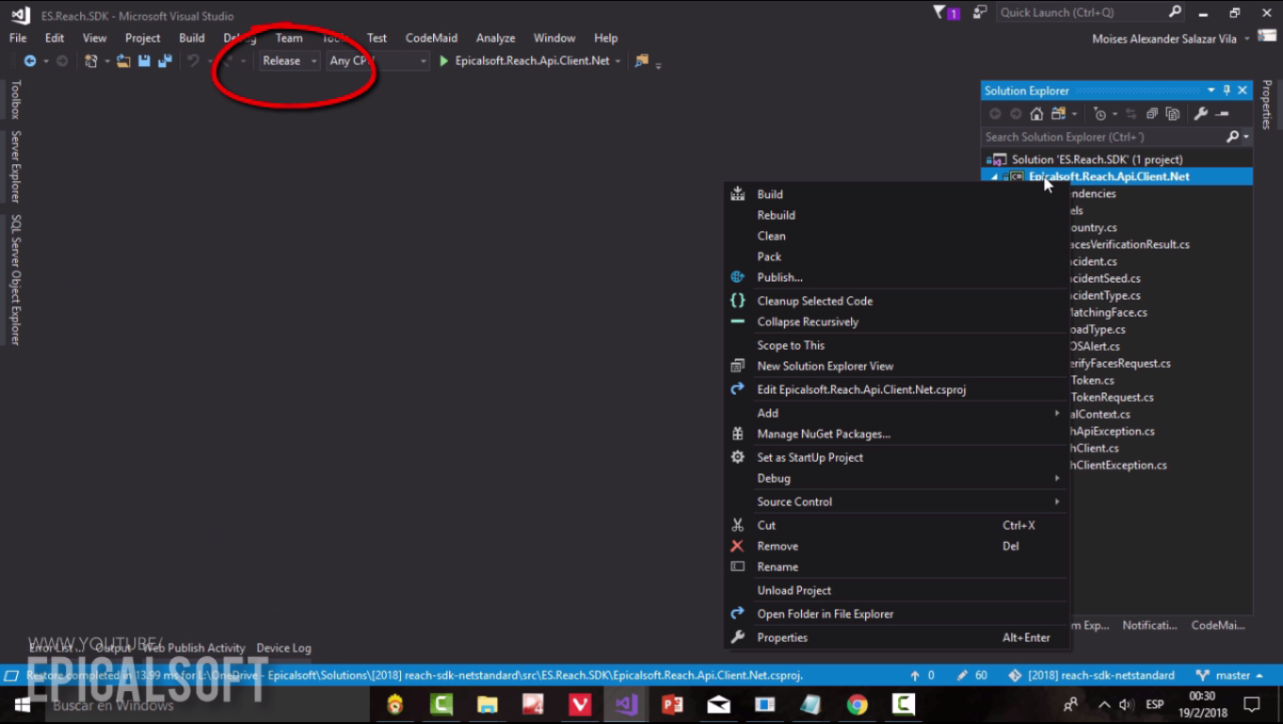Click the Preview Selected Items icon
The image size is (1283, 724).
(x=1223, y=114)
